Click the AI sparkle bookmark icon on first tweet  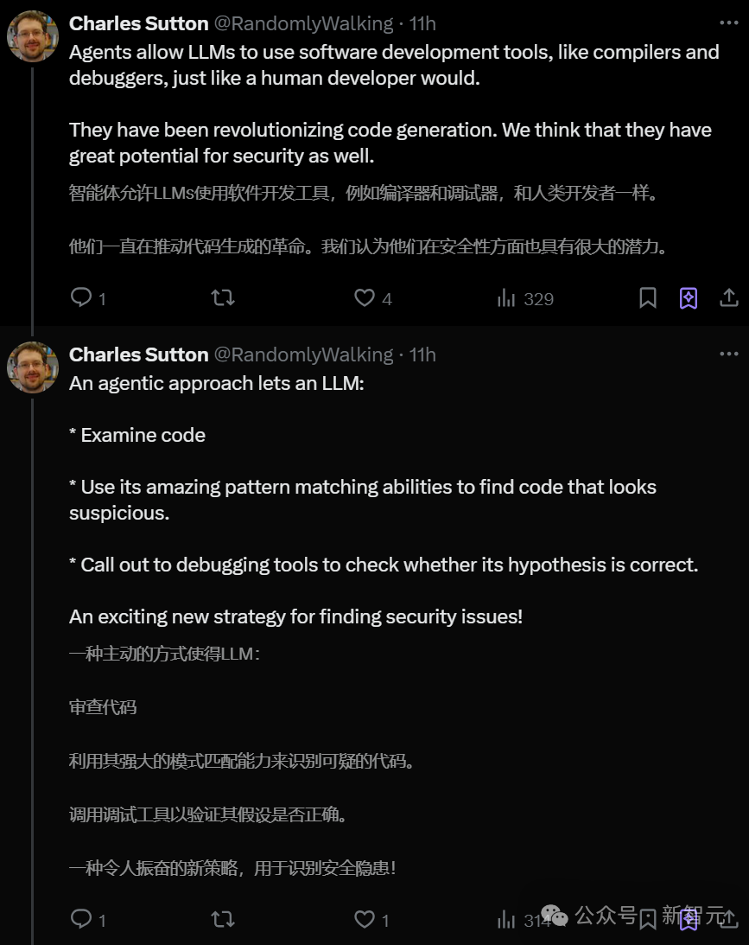689,298
